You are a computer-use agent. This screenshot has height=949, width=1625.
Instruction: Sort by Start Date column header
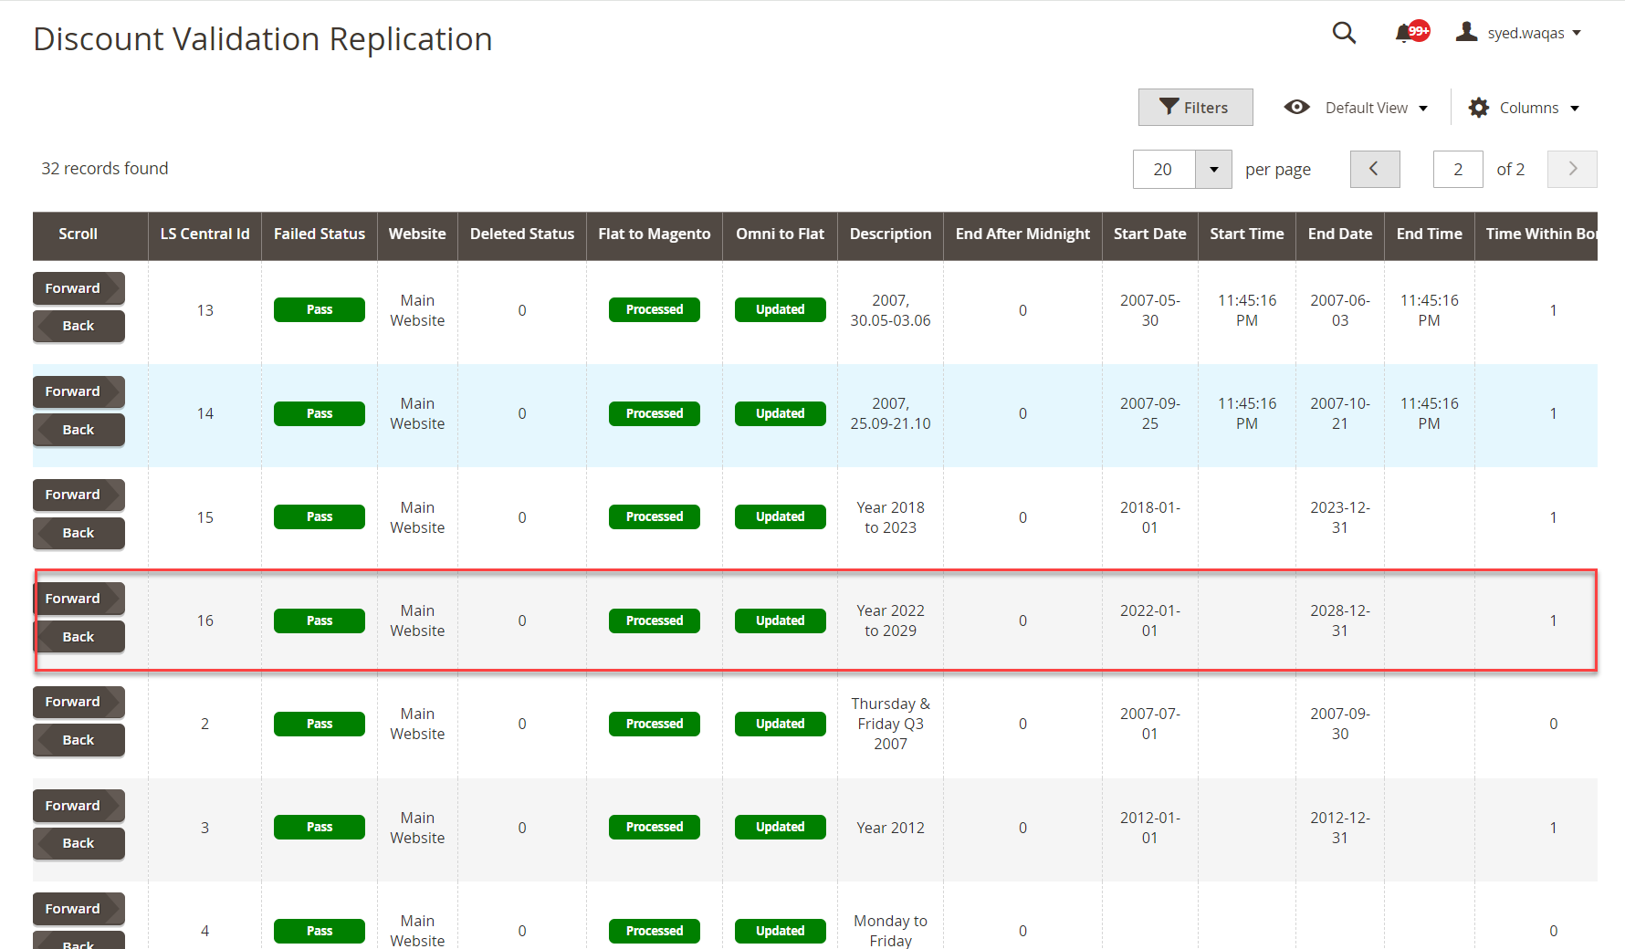coord(1149,235)
